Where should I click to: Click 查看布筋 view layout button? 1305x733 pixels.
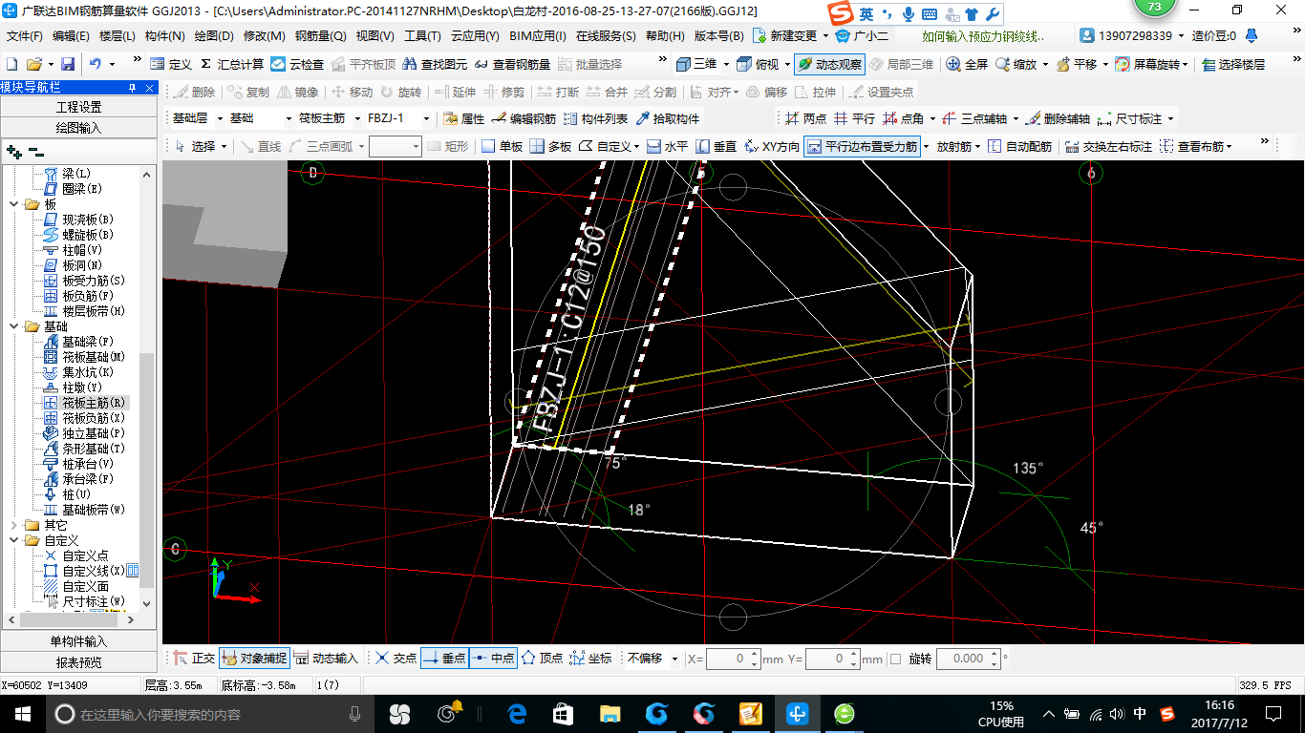[x=1195, y=146]
